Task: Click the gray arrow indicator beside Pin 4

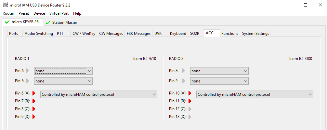Action: point(28,71)
